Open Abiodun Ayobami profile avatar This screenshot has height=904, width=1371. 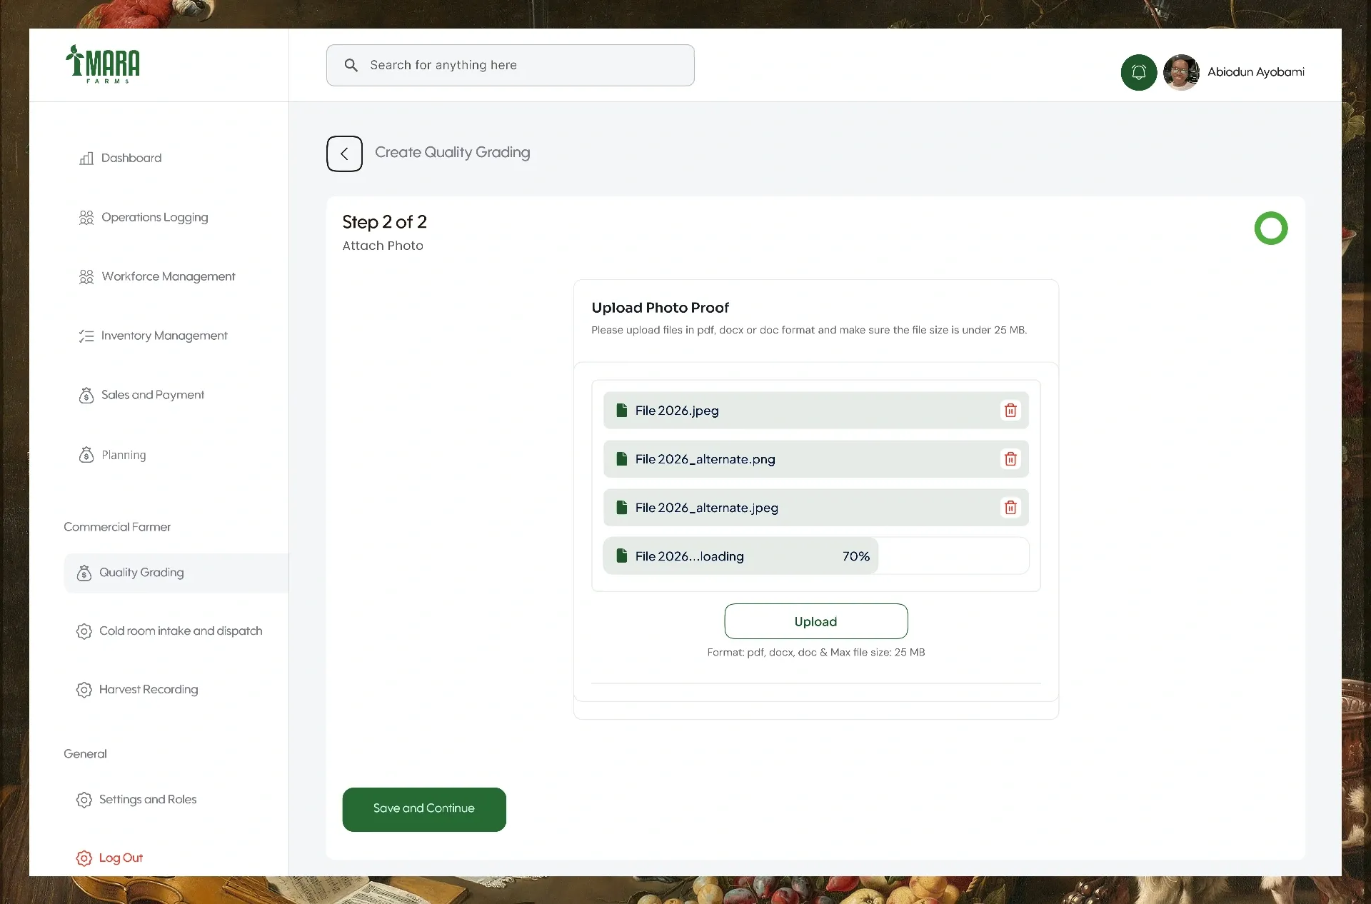(x=1181, y=72)
